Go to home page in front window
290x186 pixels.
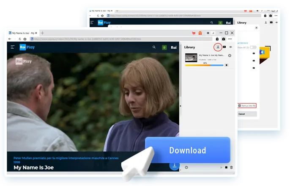25,39
